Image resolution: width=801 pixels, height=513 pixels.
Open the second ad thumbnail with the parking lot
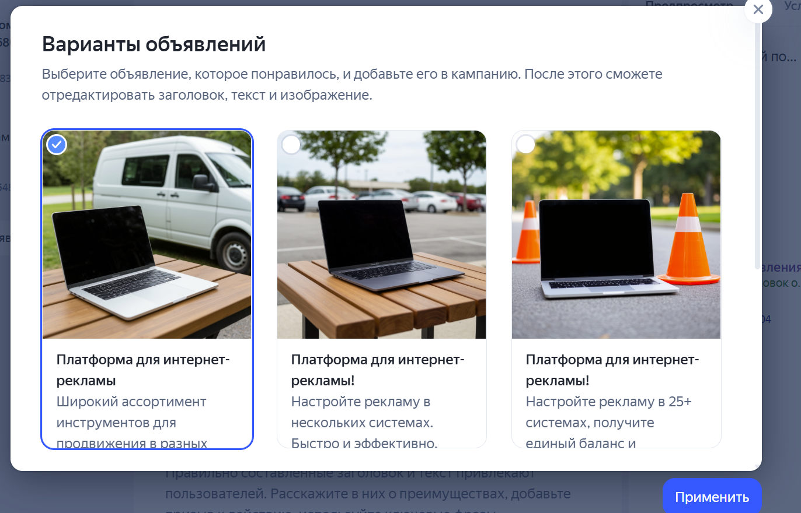(x=381, y=234)
